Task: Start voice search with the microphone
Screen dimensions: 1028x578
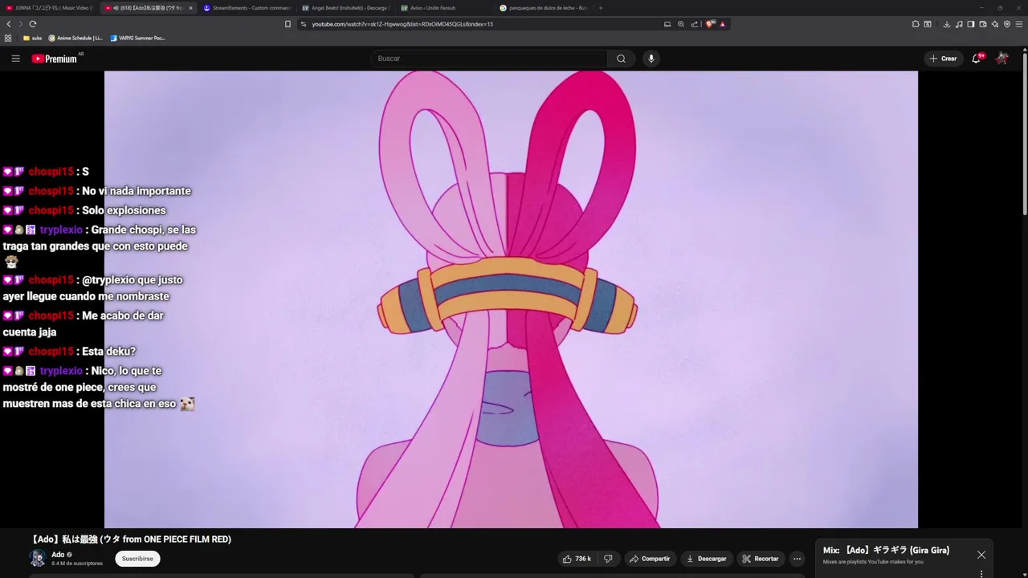Action: click(651, 59)
